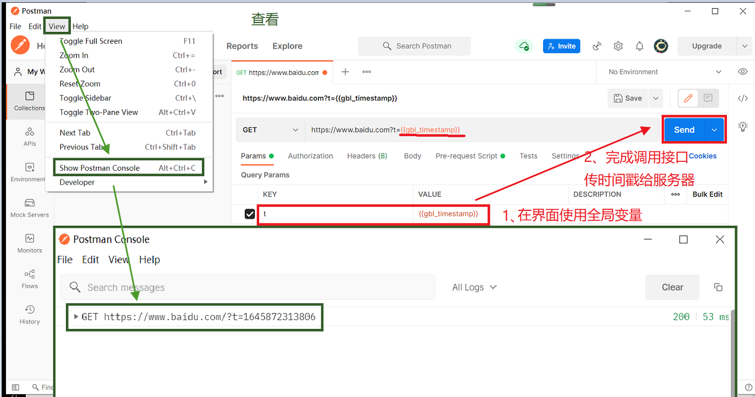
Task: Click the Send button
Action: click(x=684, y=130)
